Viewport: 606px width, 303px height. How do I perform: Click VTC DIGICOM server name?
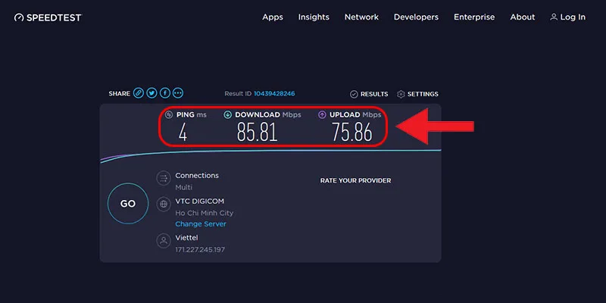tap(199, 201)
